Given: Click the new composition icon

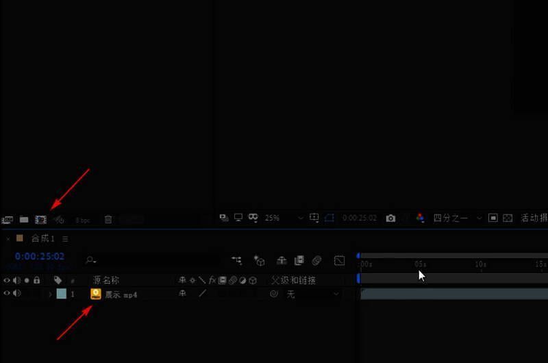Looking at the screenshot, I should tap(40, 219).
